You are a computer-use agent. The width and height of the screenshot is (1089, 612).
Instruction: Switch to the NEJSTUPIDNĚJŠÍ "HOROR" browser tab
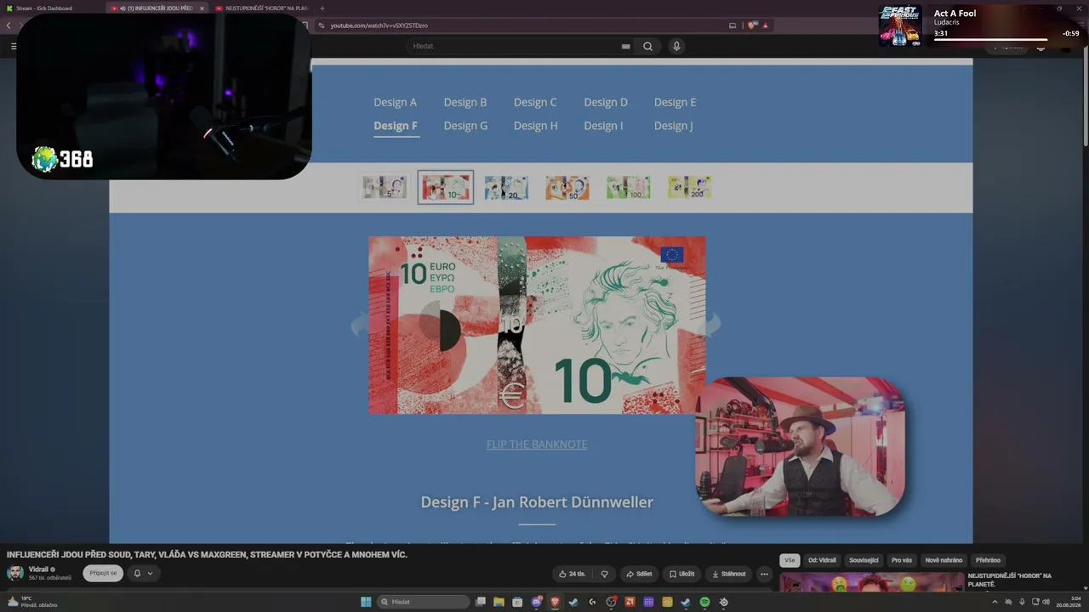coord(260,8)
